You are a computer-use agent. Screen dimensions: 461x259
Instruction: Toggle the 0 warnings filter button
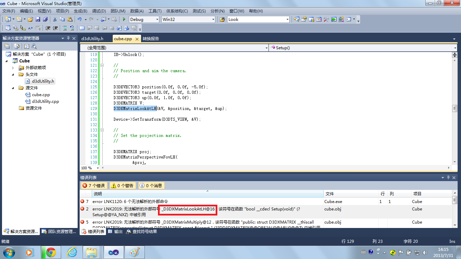click(x=123, y=185)
